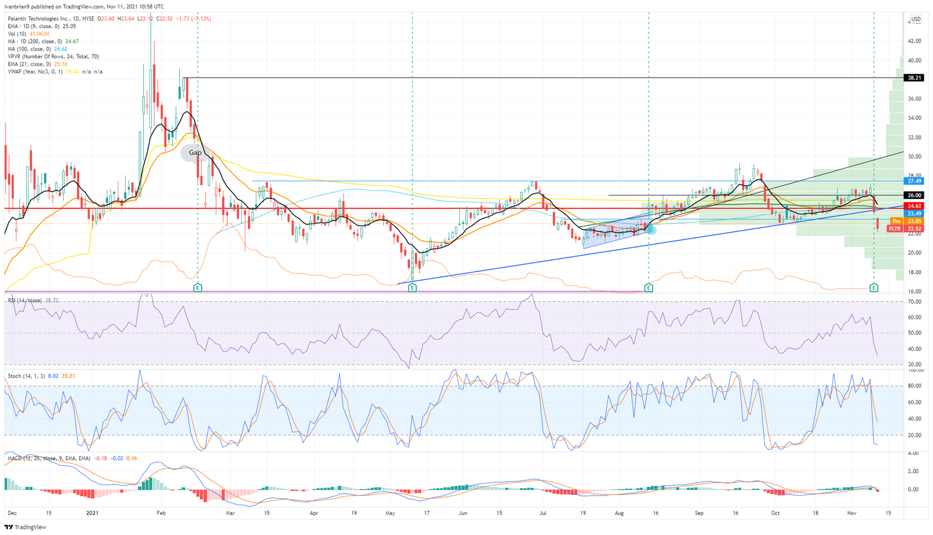
Task: Select the May label on date axis
Action: 390,513
